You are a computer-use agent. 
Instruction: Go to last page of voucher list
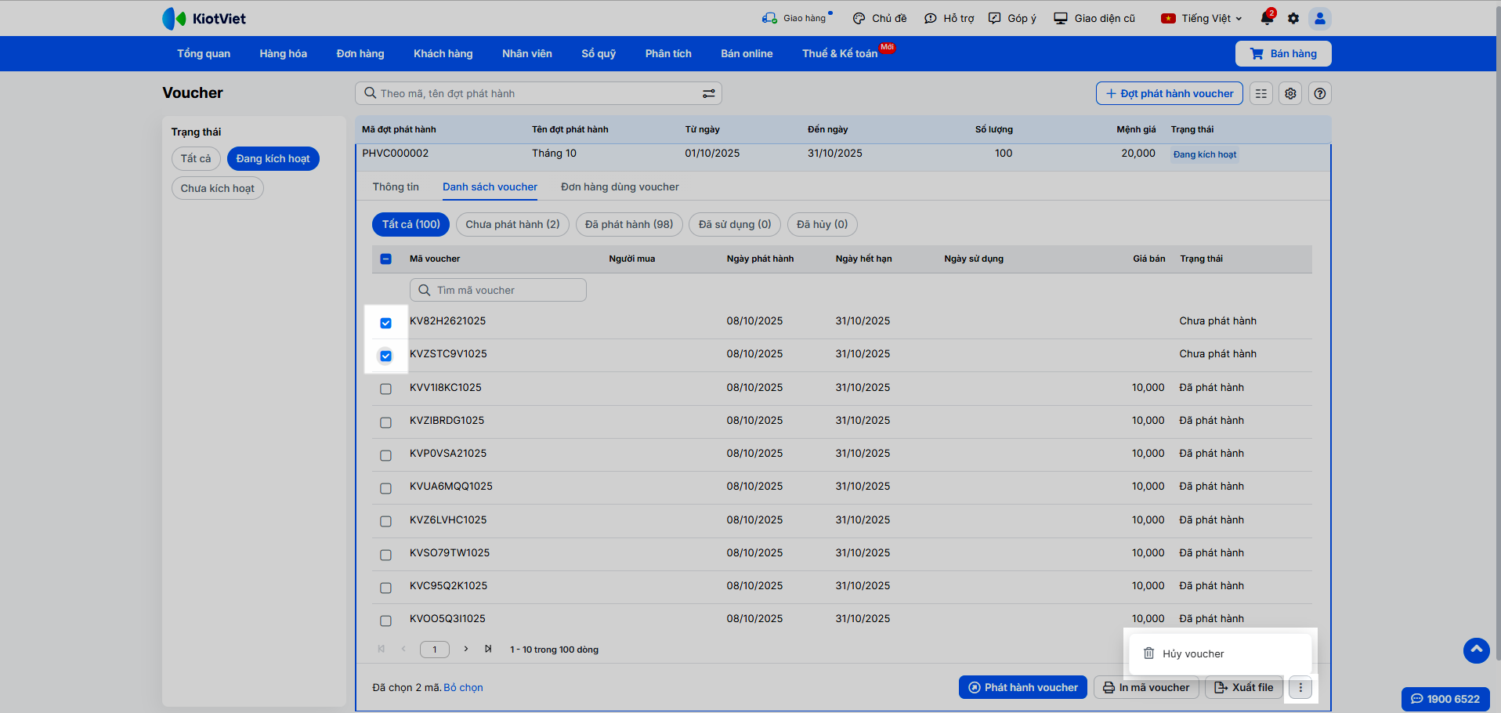click(x=488, y=649)
